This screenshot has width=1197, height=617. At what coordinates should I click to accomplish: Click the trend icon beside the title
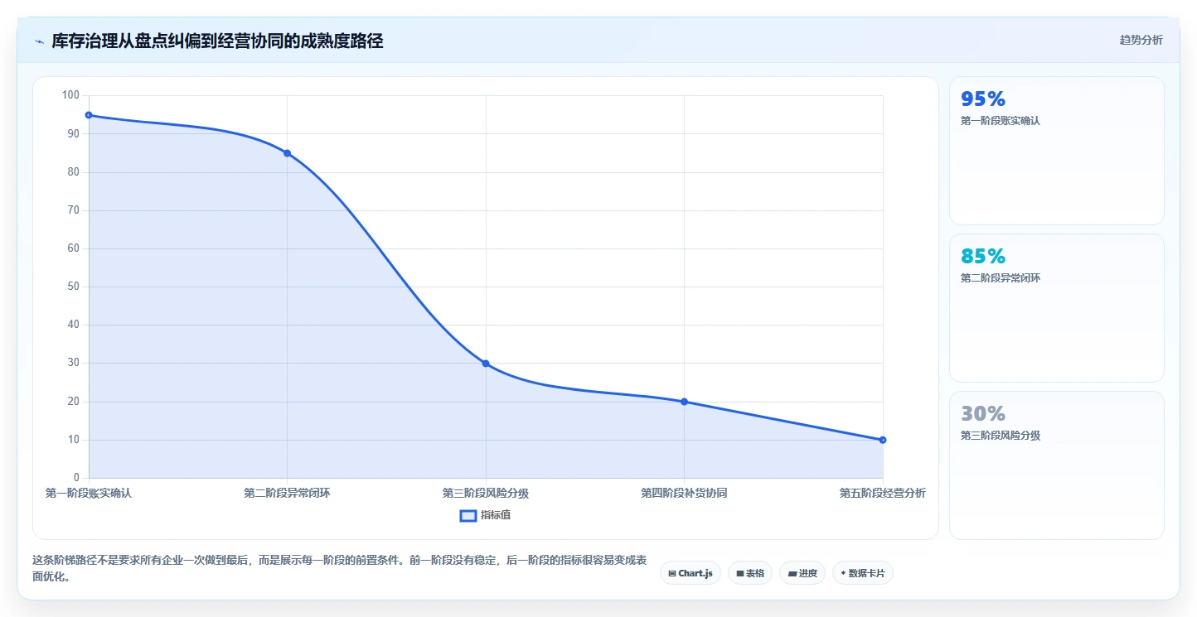pos(39,41)
